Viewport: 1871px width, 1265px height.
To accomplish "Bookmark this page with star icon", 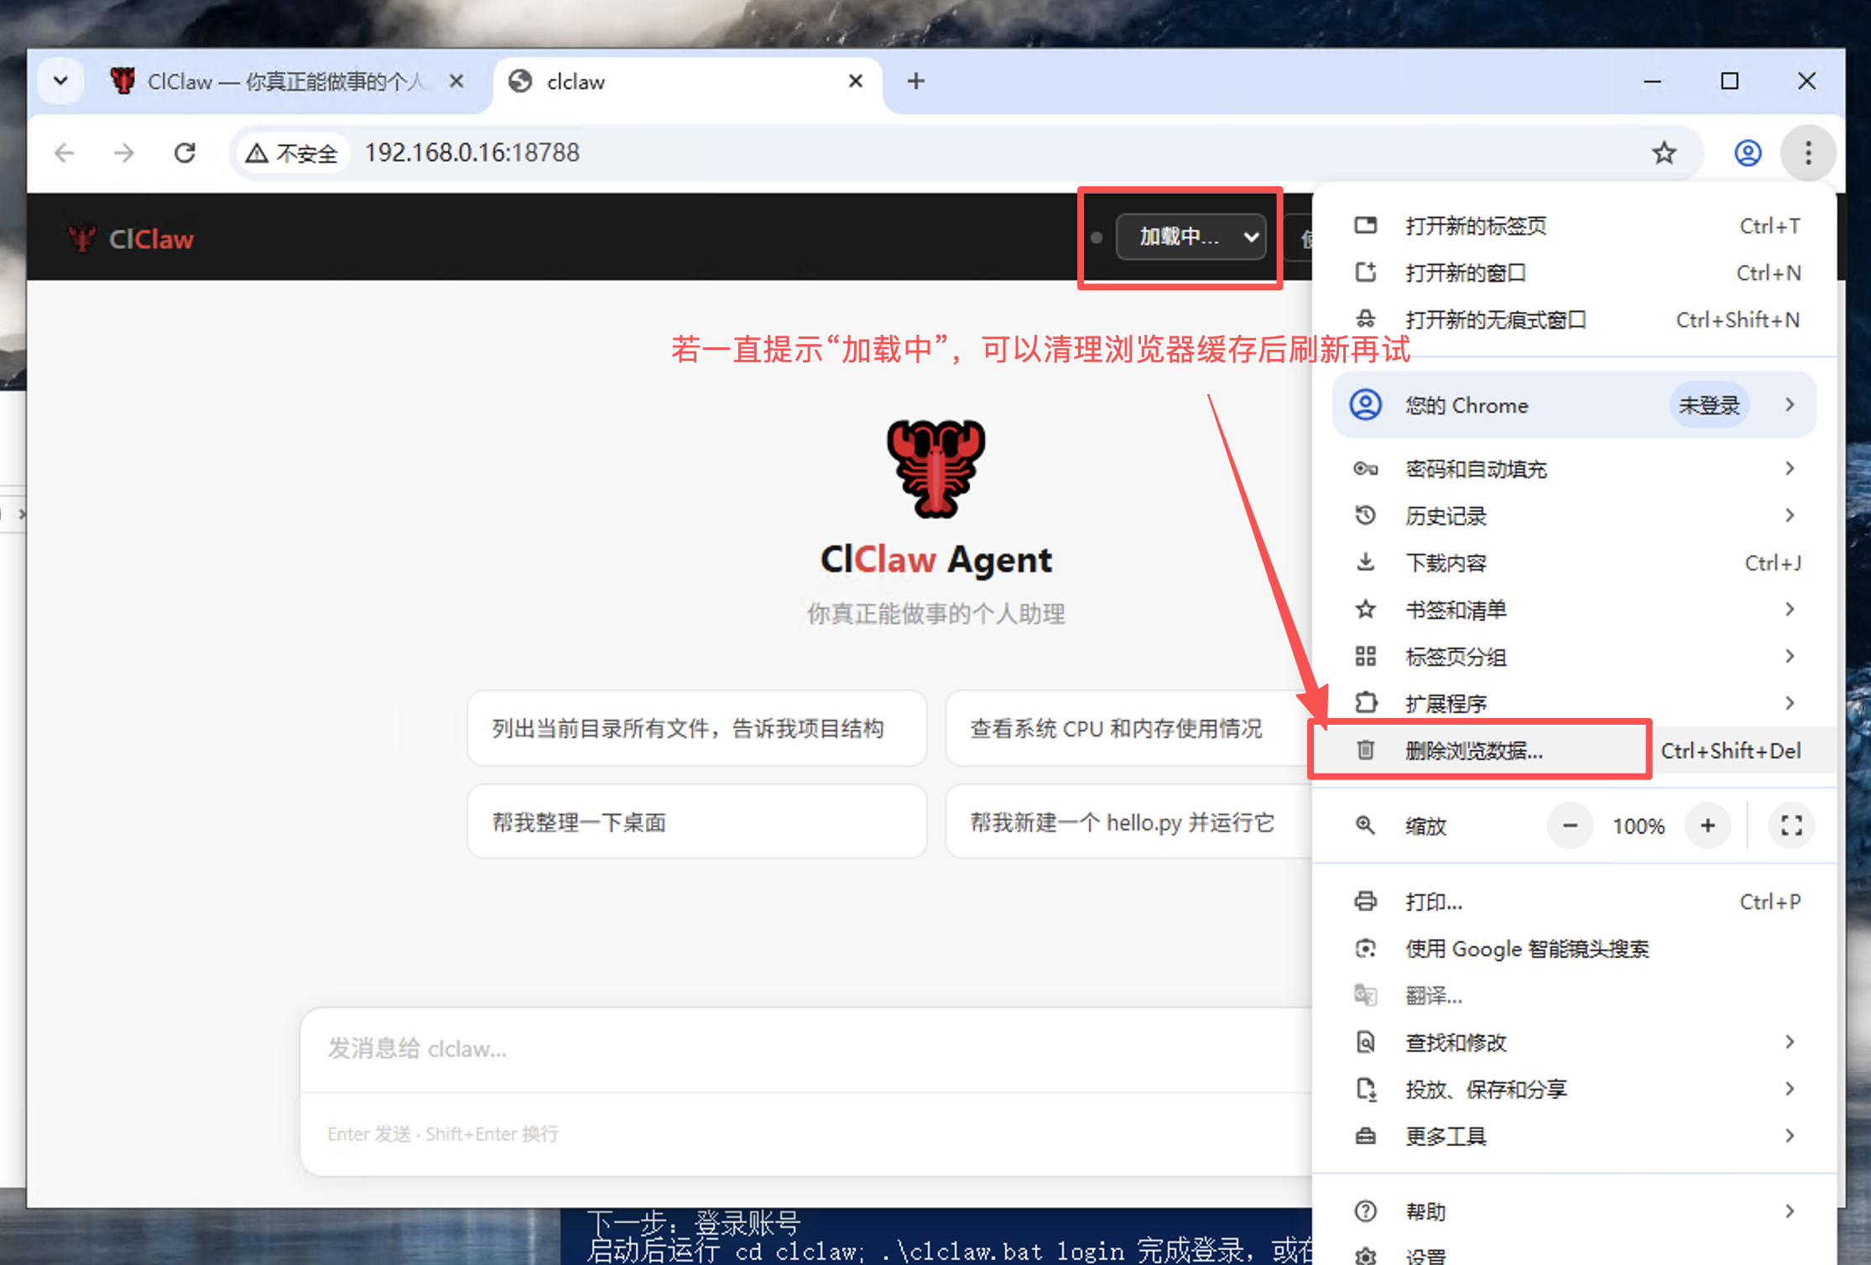I will 1664,153.
